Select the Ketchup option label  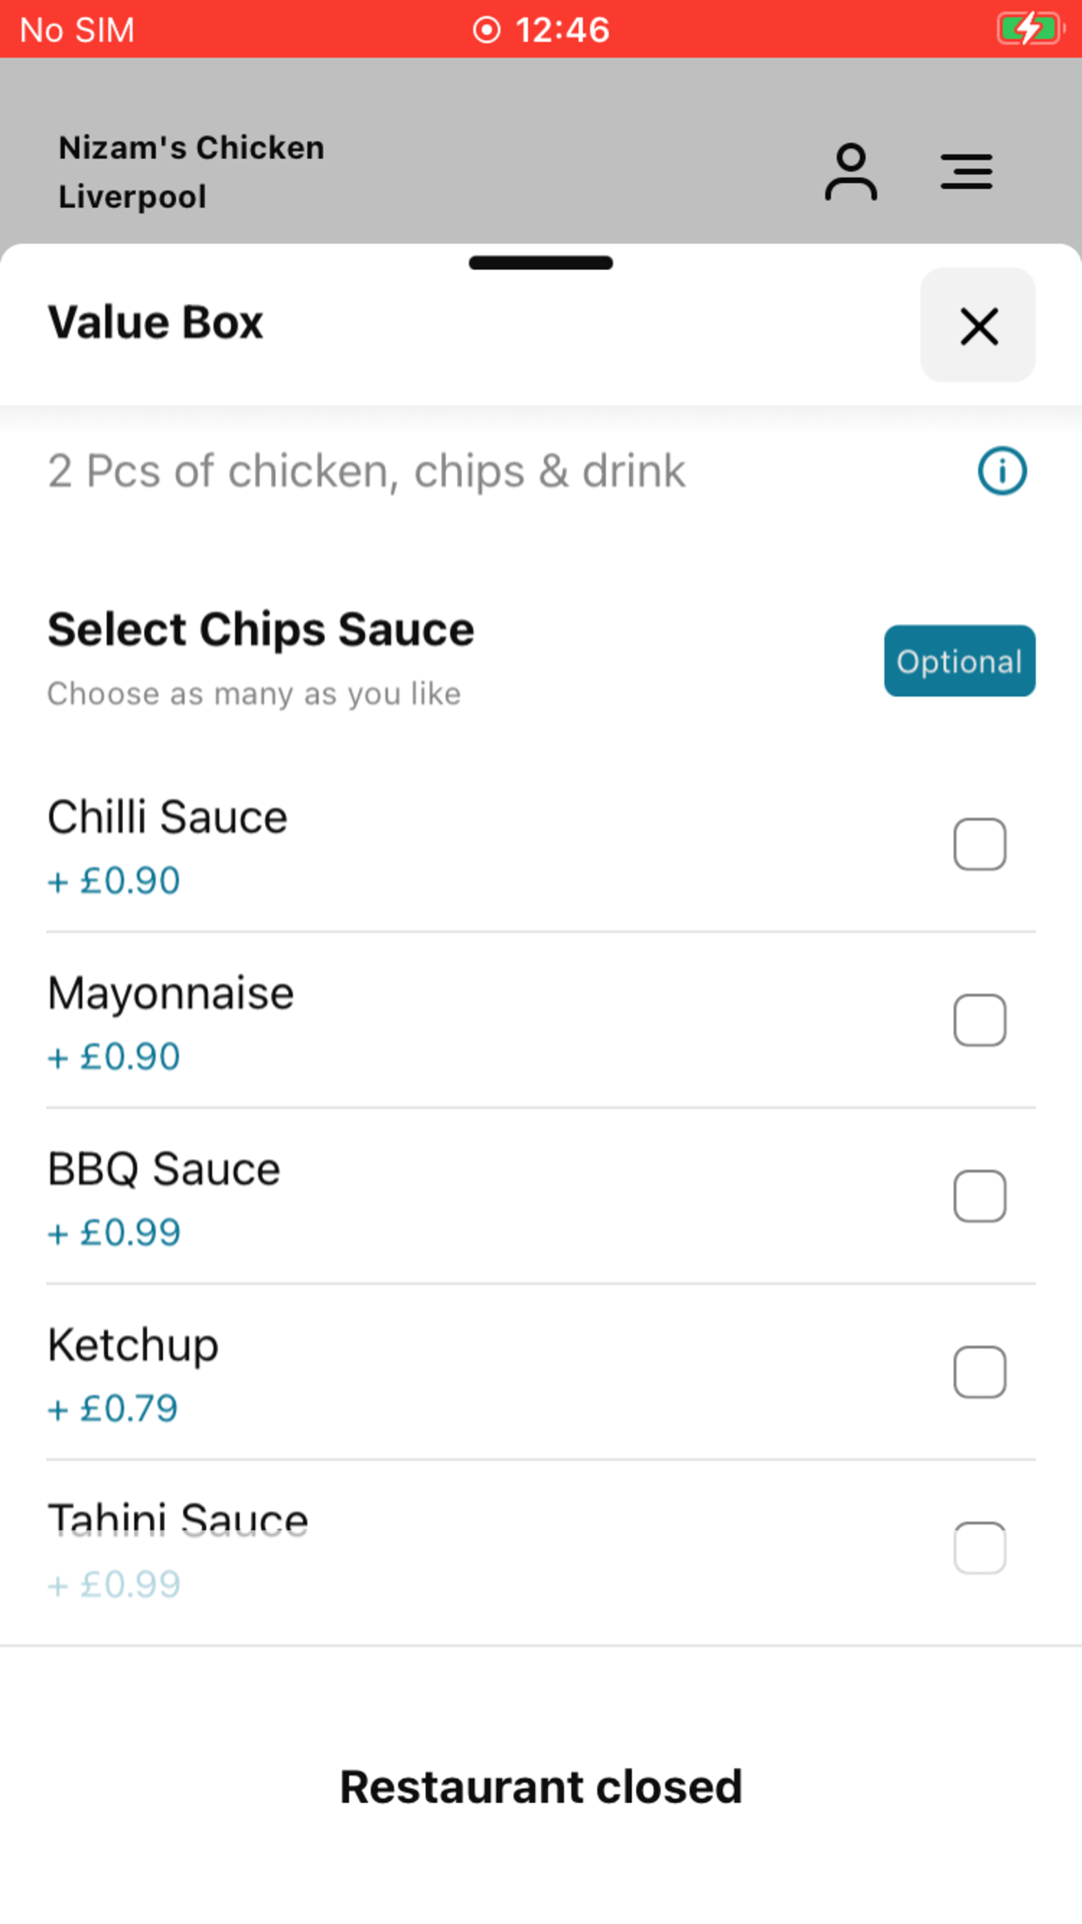point(133,1346)
